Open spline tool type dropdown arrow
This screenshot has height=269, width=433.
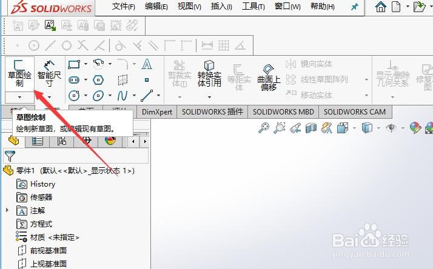(x=134, y=96)
